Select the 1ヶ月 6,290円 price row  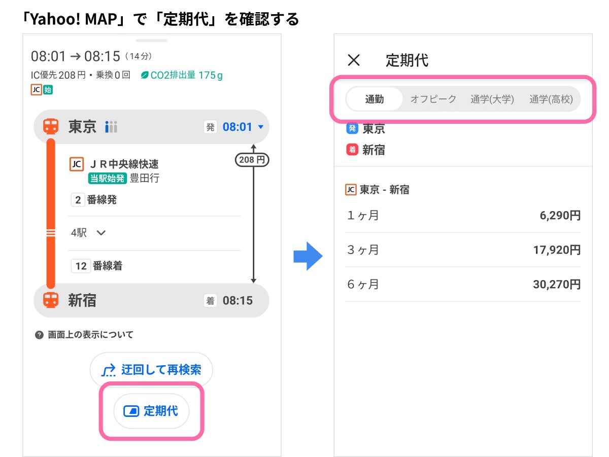(463, 216)
